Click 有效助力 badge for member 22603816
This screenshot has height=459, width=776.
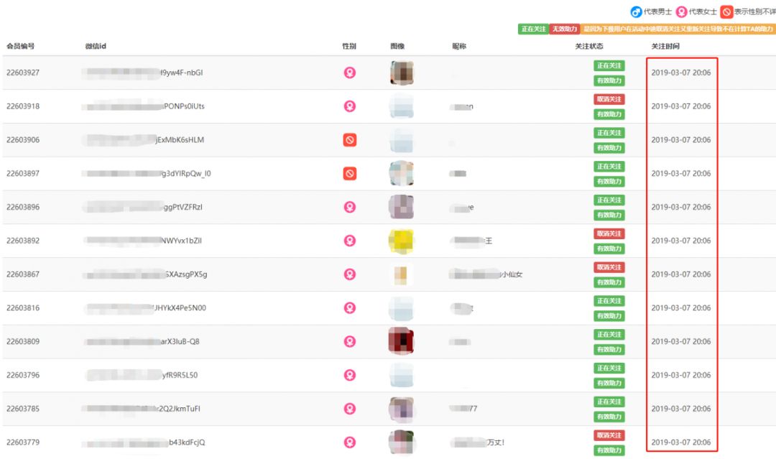[609, 316]
